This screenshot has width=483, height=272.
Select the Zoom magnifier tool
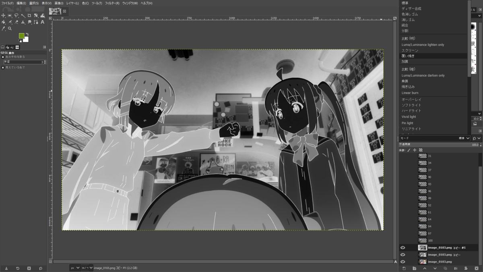[x=10, y=28]
